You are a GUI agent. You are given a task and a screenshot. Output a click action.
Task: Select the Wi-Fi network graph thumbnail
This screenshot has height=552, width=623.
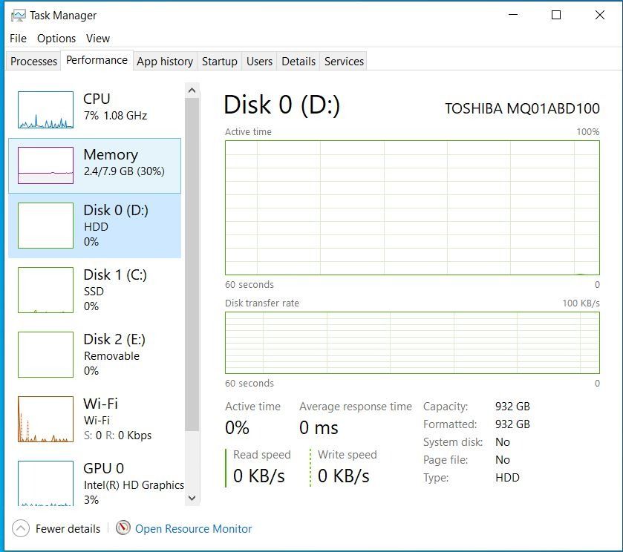click(45, 419)
